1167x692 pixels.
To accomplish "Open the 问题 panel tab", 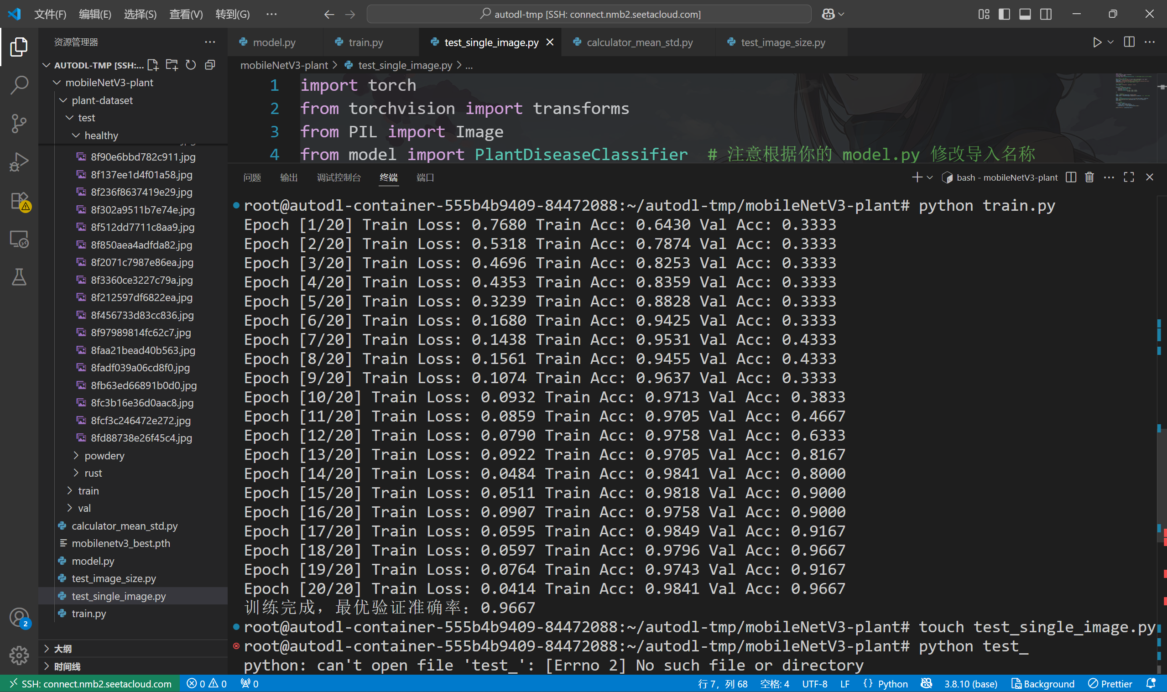I will pyautogui.click(x=252, y=177).
